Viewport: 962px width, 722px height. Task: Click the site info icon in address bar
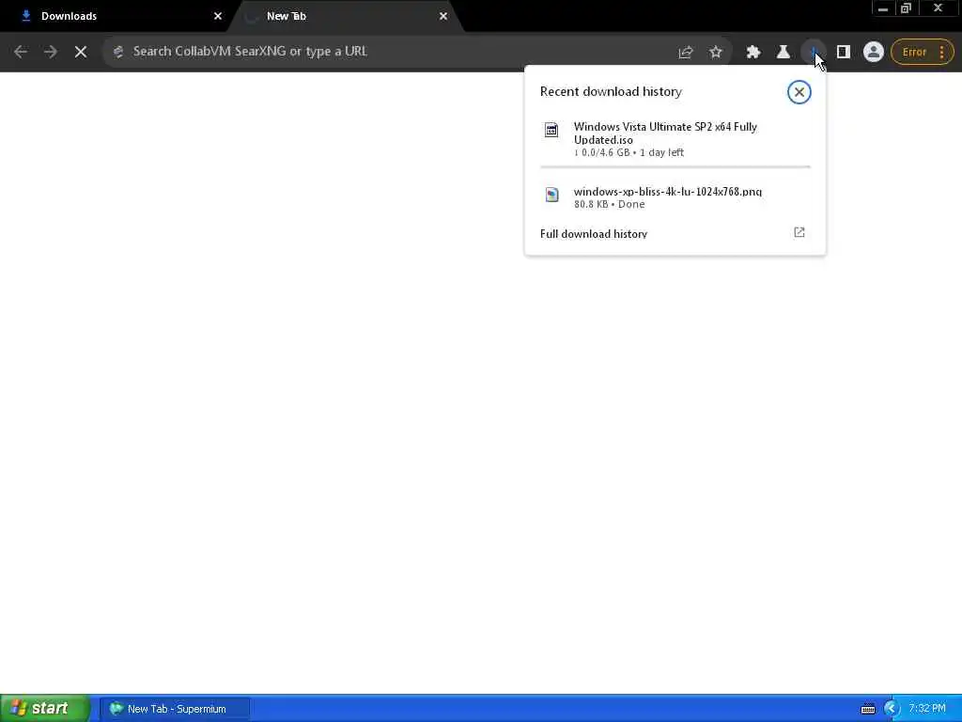click(118, 52)
